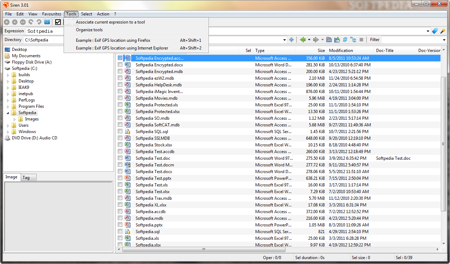
Task: Click the grey stop square icon
Action: click(x=361, y=40)
